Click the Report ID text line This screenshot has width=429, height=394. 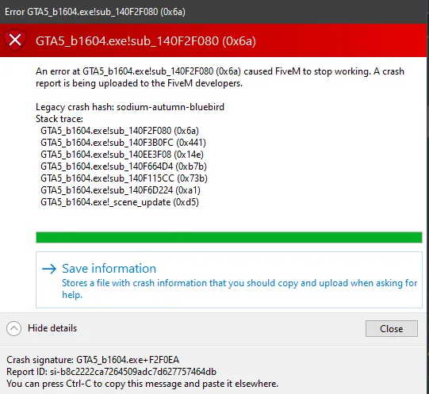111,372
